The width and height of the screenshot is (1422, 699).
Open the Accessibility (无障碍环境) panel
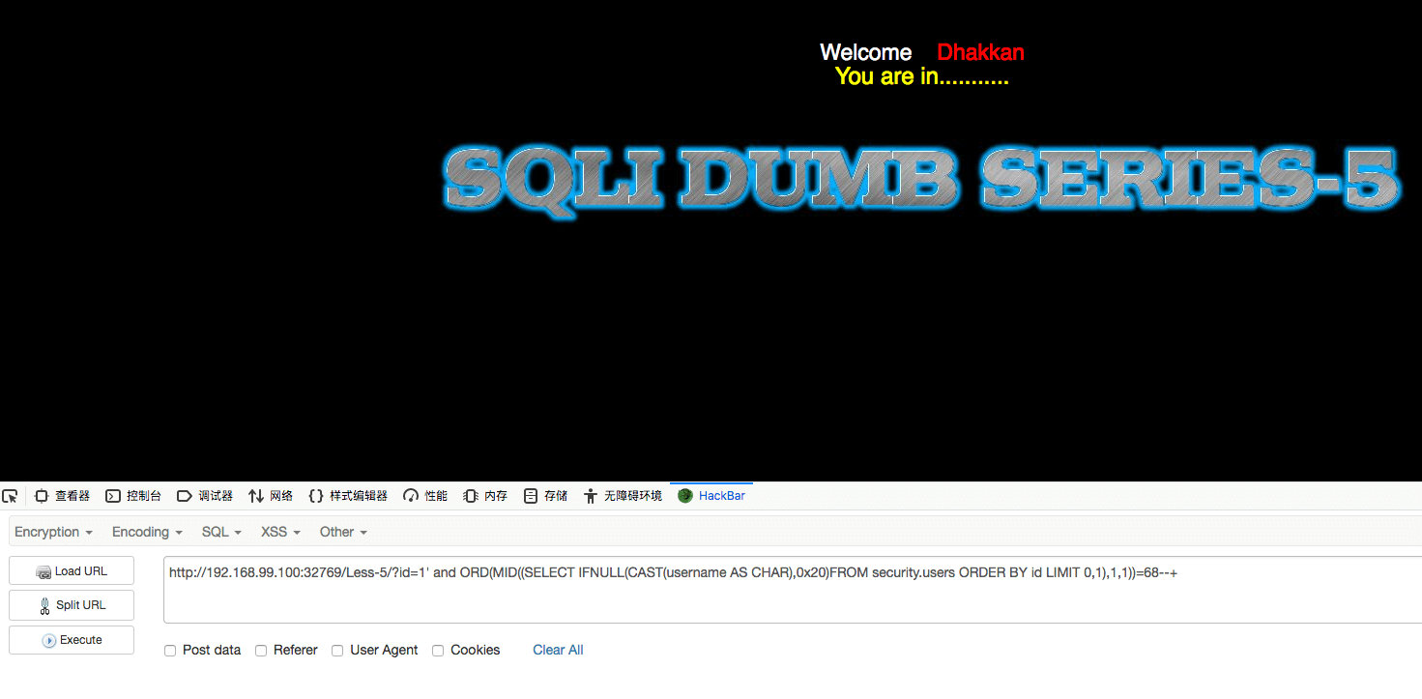(x=623, y=496)
